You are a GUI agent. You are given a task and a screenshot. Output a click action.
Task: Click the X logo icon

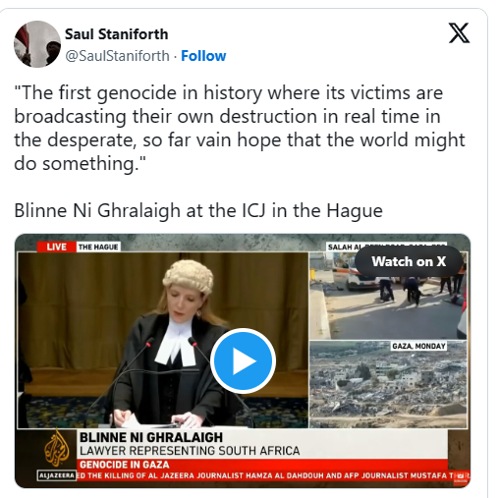tap(459, 33)
